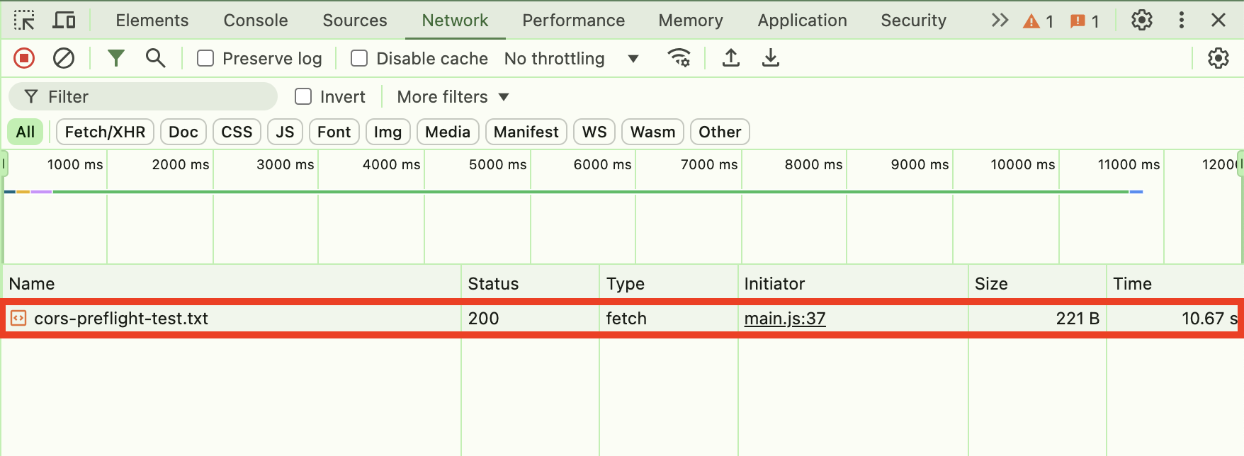
Task: Toggle the device toolbar icon
Action: 64,21
